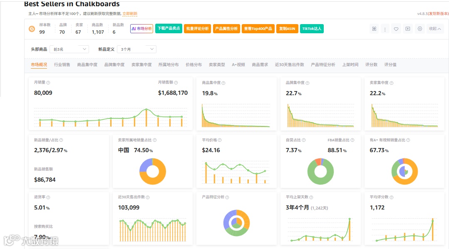The width and height of the screenshot is (449, 249).
Task: Click the 1,107 商品数 value
Action: [98, 32]
